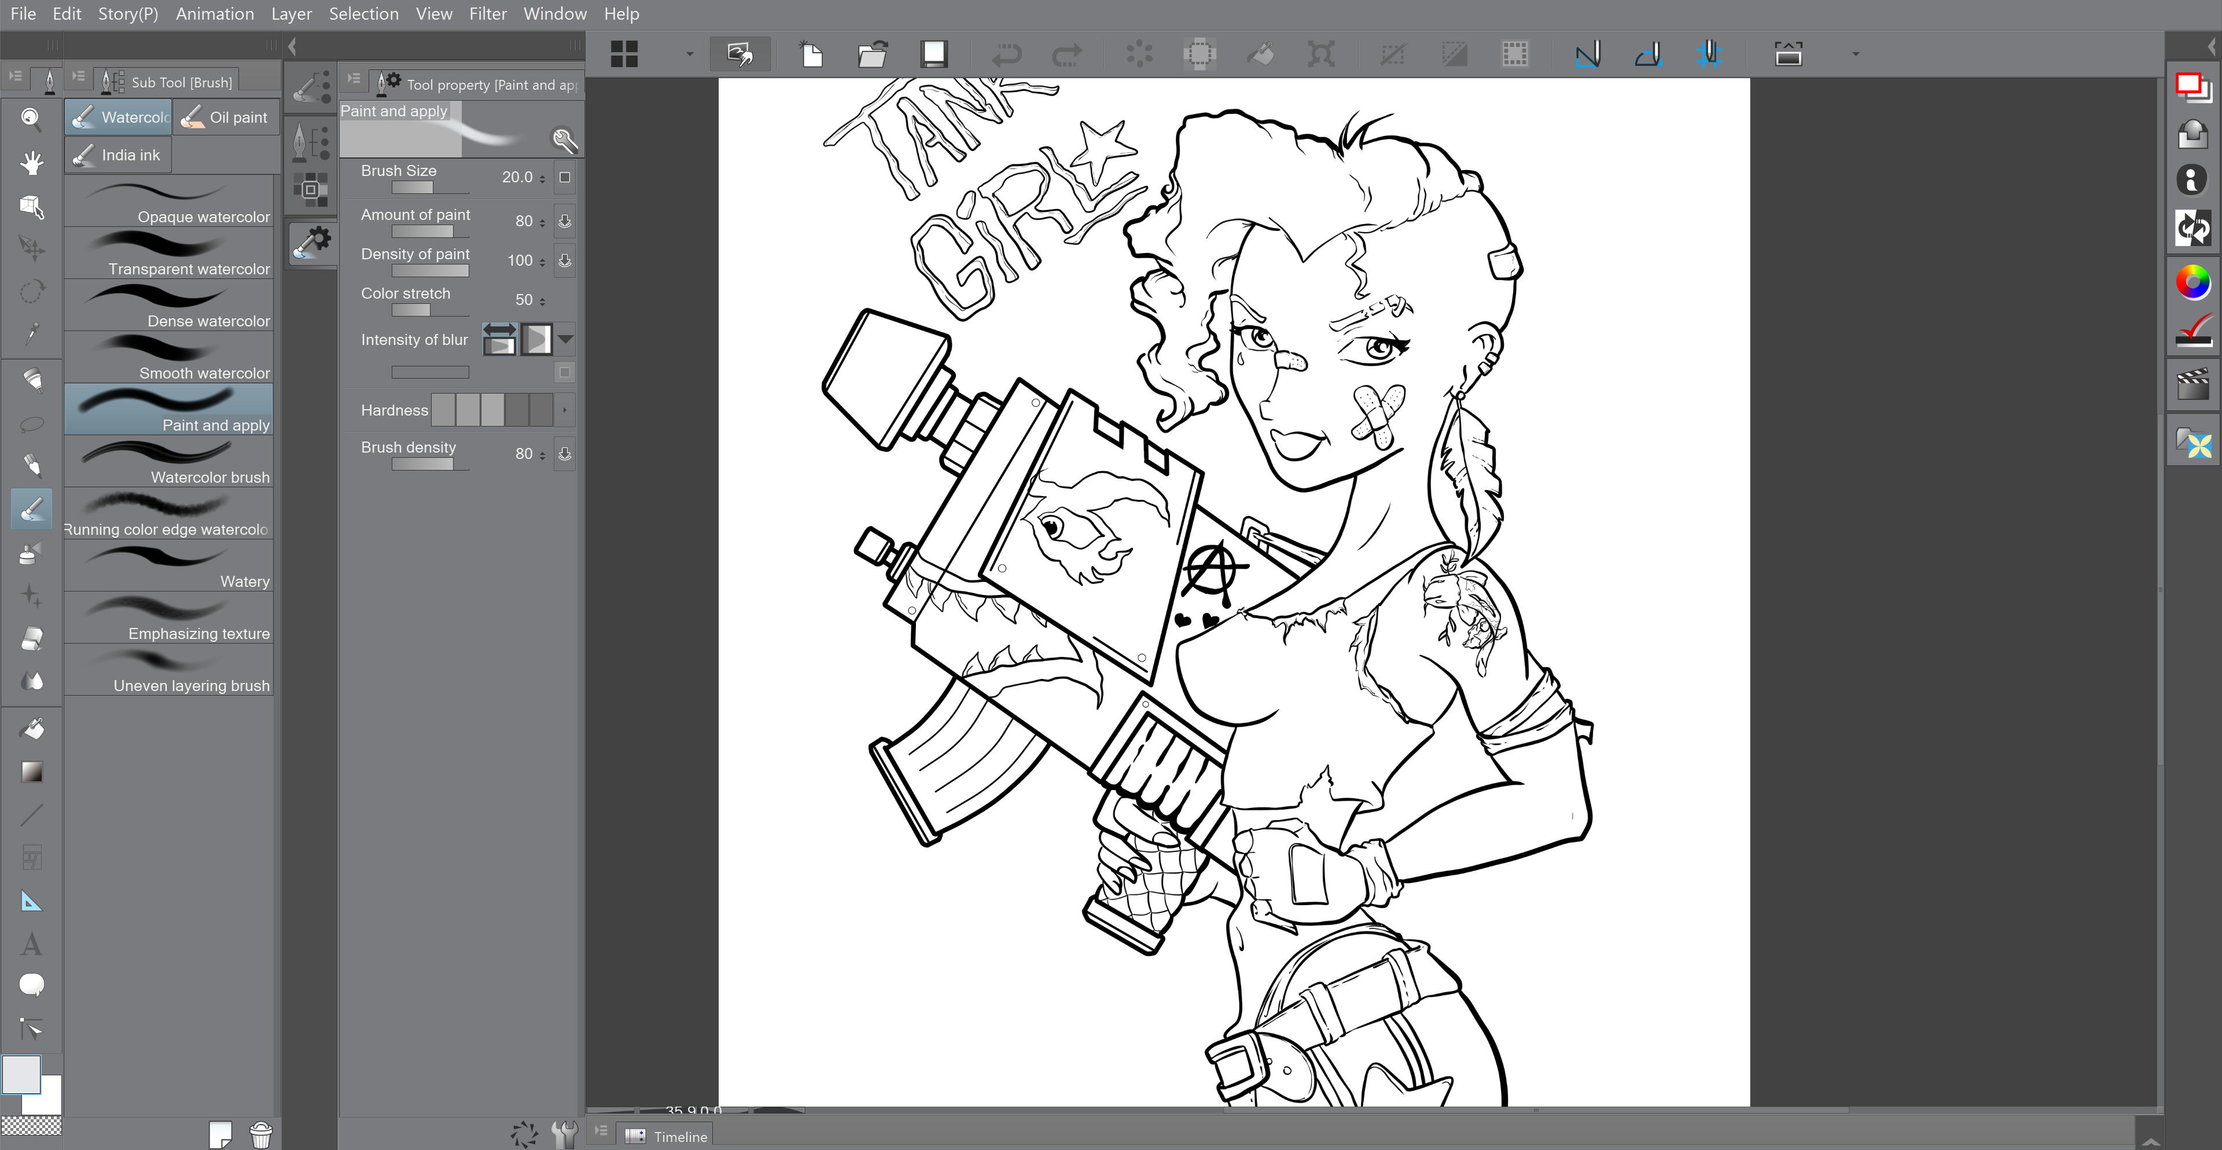Select the Airbrush tool

[31, 552]
